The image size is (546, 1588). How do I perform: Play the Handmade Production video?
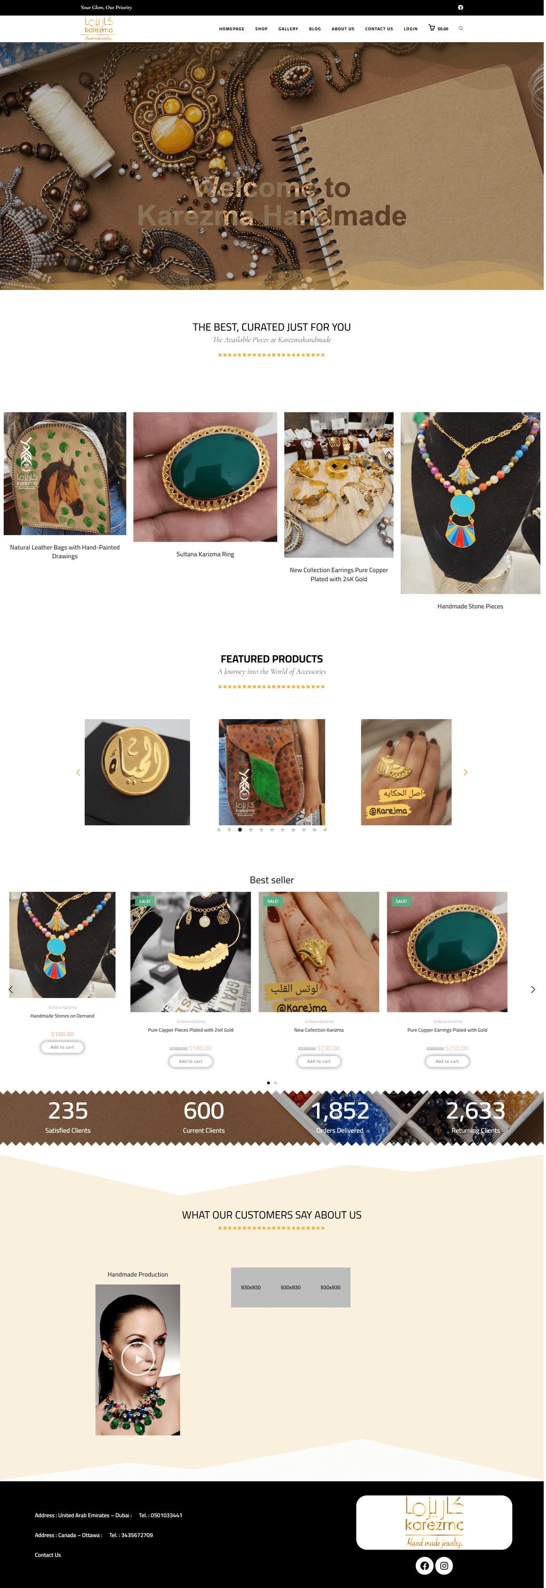pos(138,1359)
